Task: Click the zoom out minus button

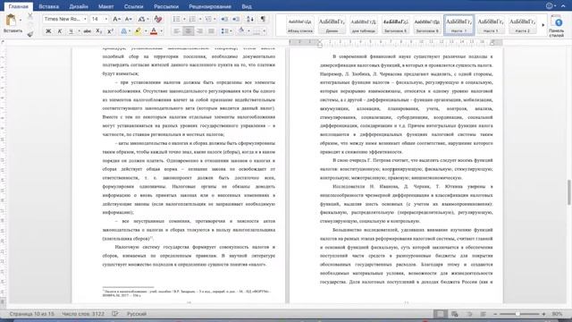Action: [x=495, y=314]
